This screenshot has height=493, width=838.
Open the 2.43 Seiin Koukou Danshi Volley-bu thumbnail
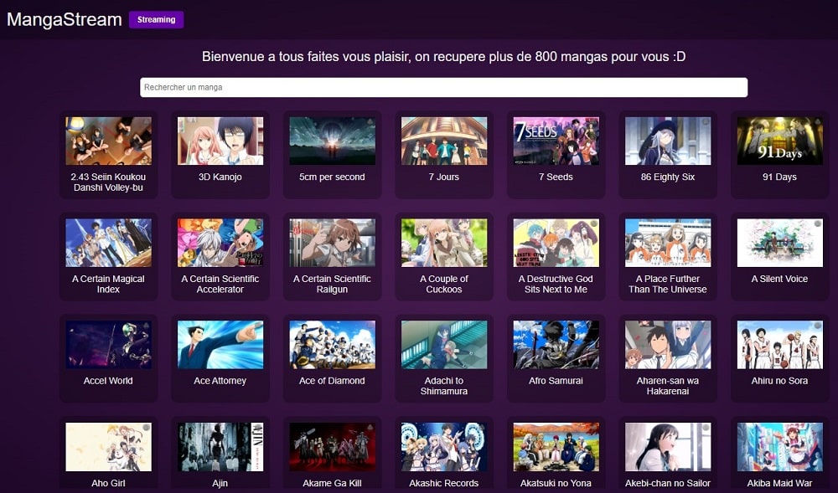click(x=108, y=141)
